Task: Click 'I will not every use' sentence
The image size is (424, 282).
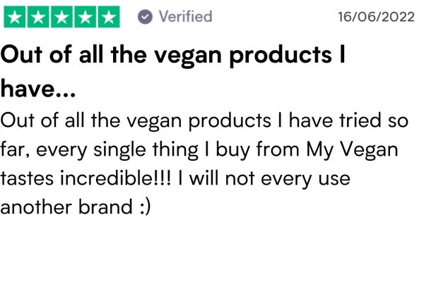Action: 264,179
